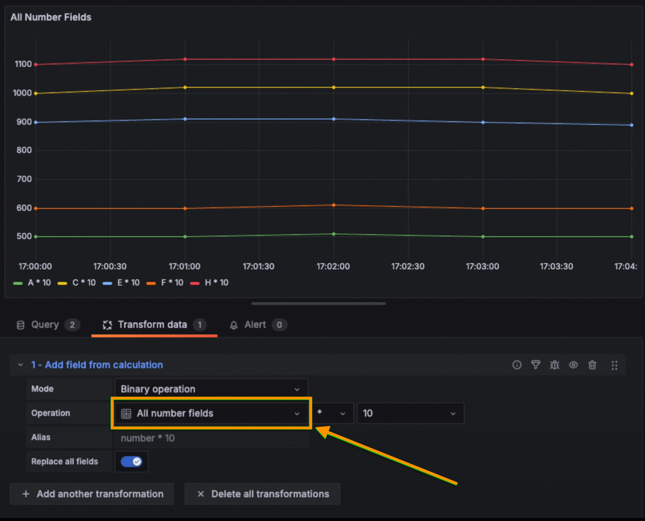Image resolution: width=645 pixels, height=521 pixels.
Task: Open the All number fields dropdown
Action: [211, 413]
